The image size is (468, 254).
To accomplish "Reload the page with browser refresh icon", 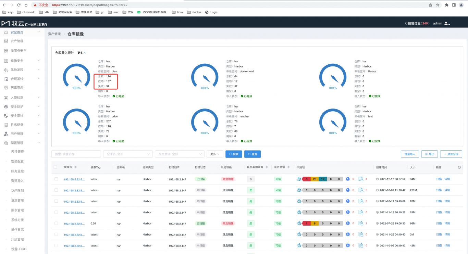I will pyautogui.click(x=19, y=5).
